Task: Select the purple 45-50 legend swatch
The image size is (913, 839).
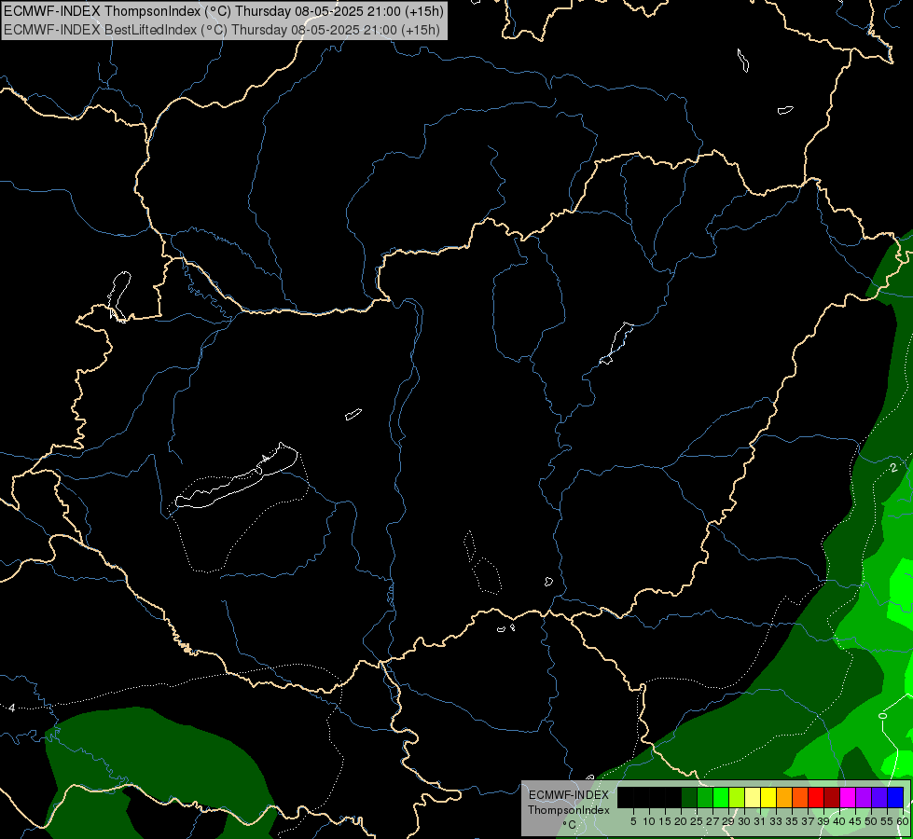Action: point(864,797)
